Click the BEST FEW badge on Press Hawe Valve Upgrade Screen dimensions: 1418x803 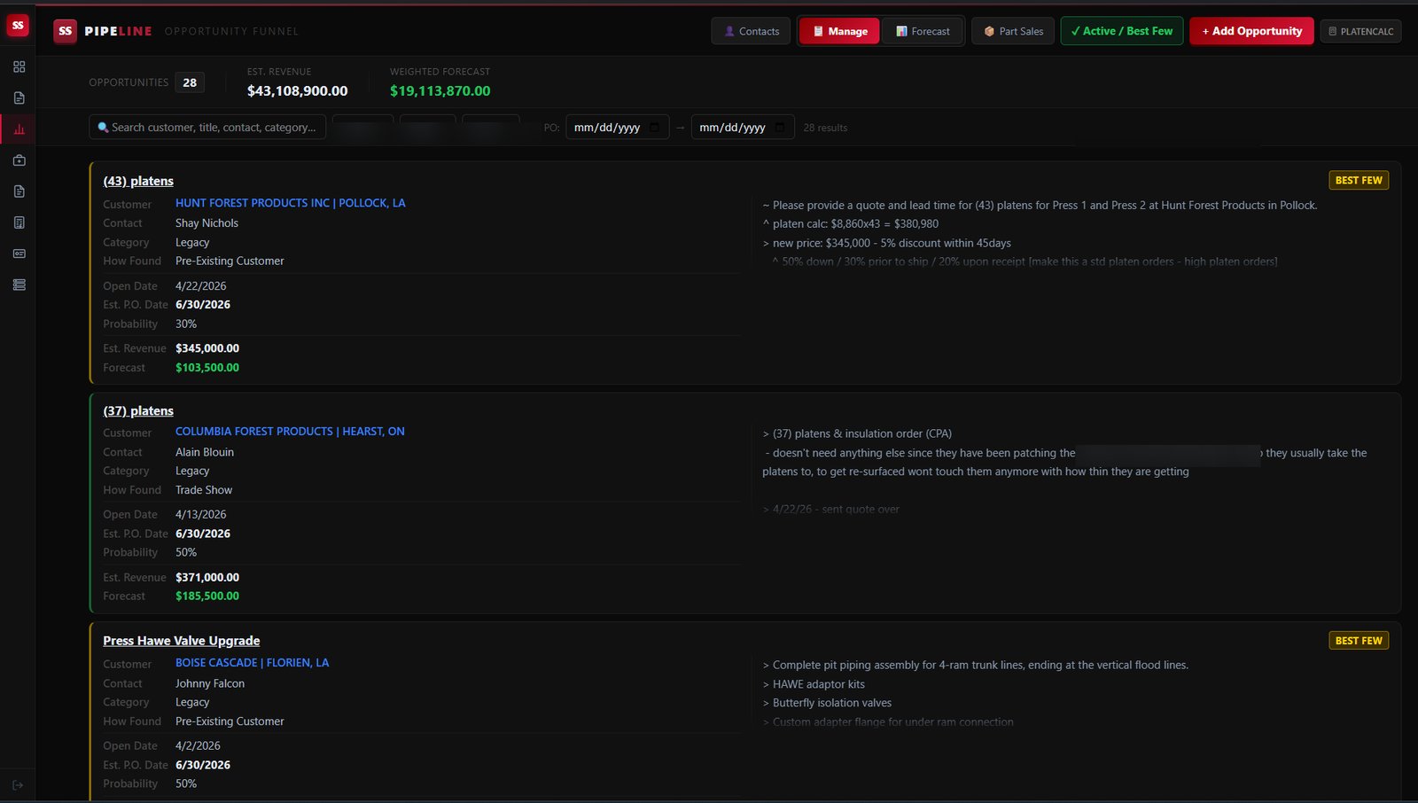1359,640
